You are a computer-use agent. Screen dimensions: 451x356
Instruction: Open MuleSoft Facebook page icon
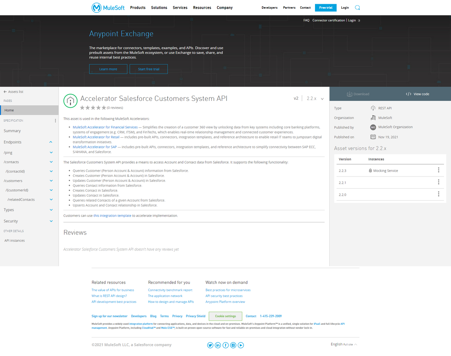[225, 345]
